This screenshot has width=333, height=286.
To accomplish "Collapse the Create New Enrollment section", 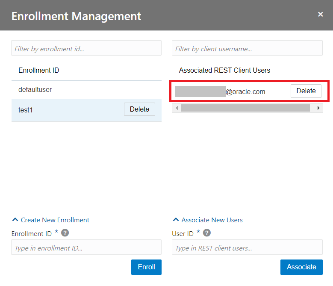I will [51, 220].
